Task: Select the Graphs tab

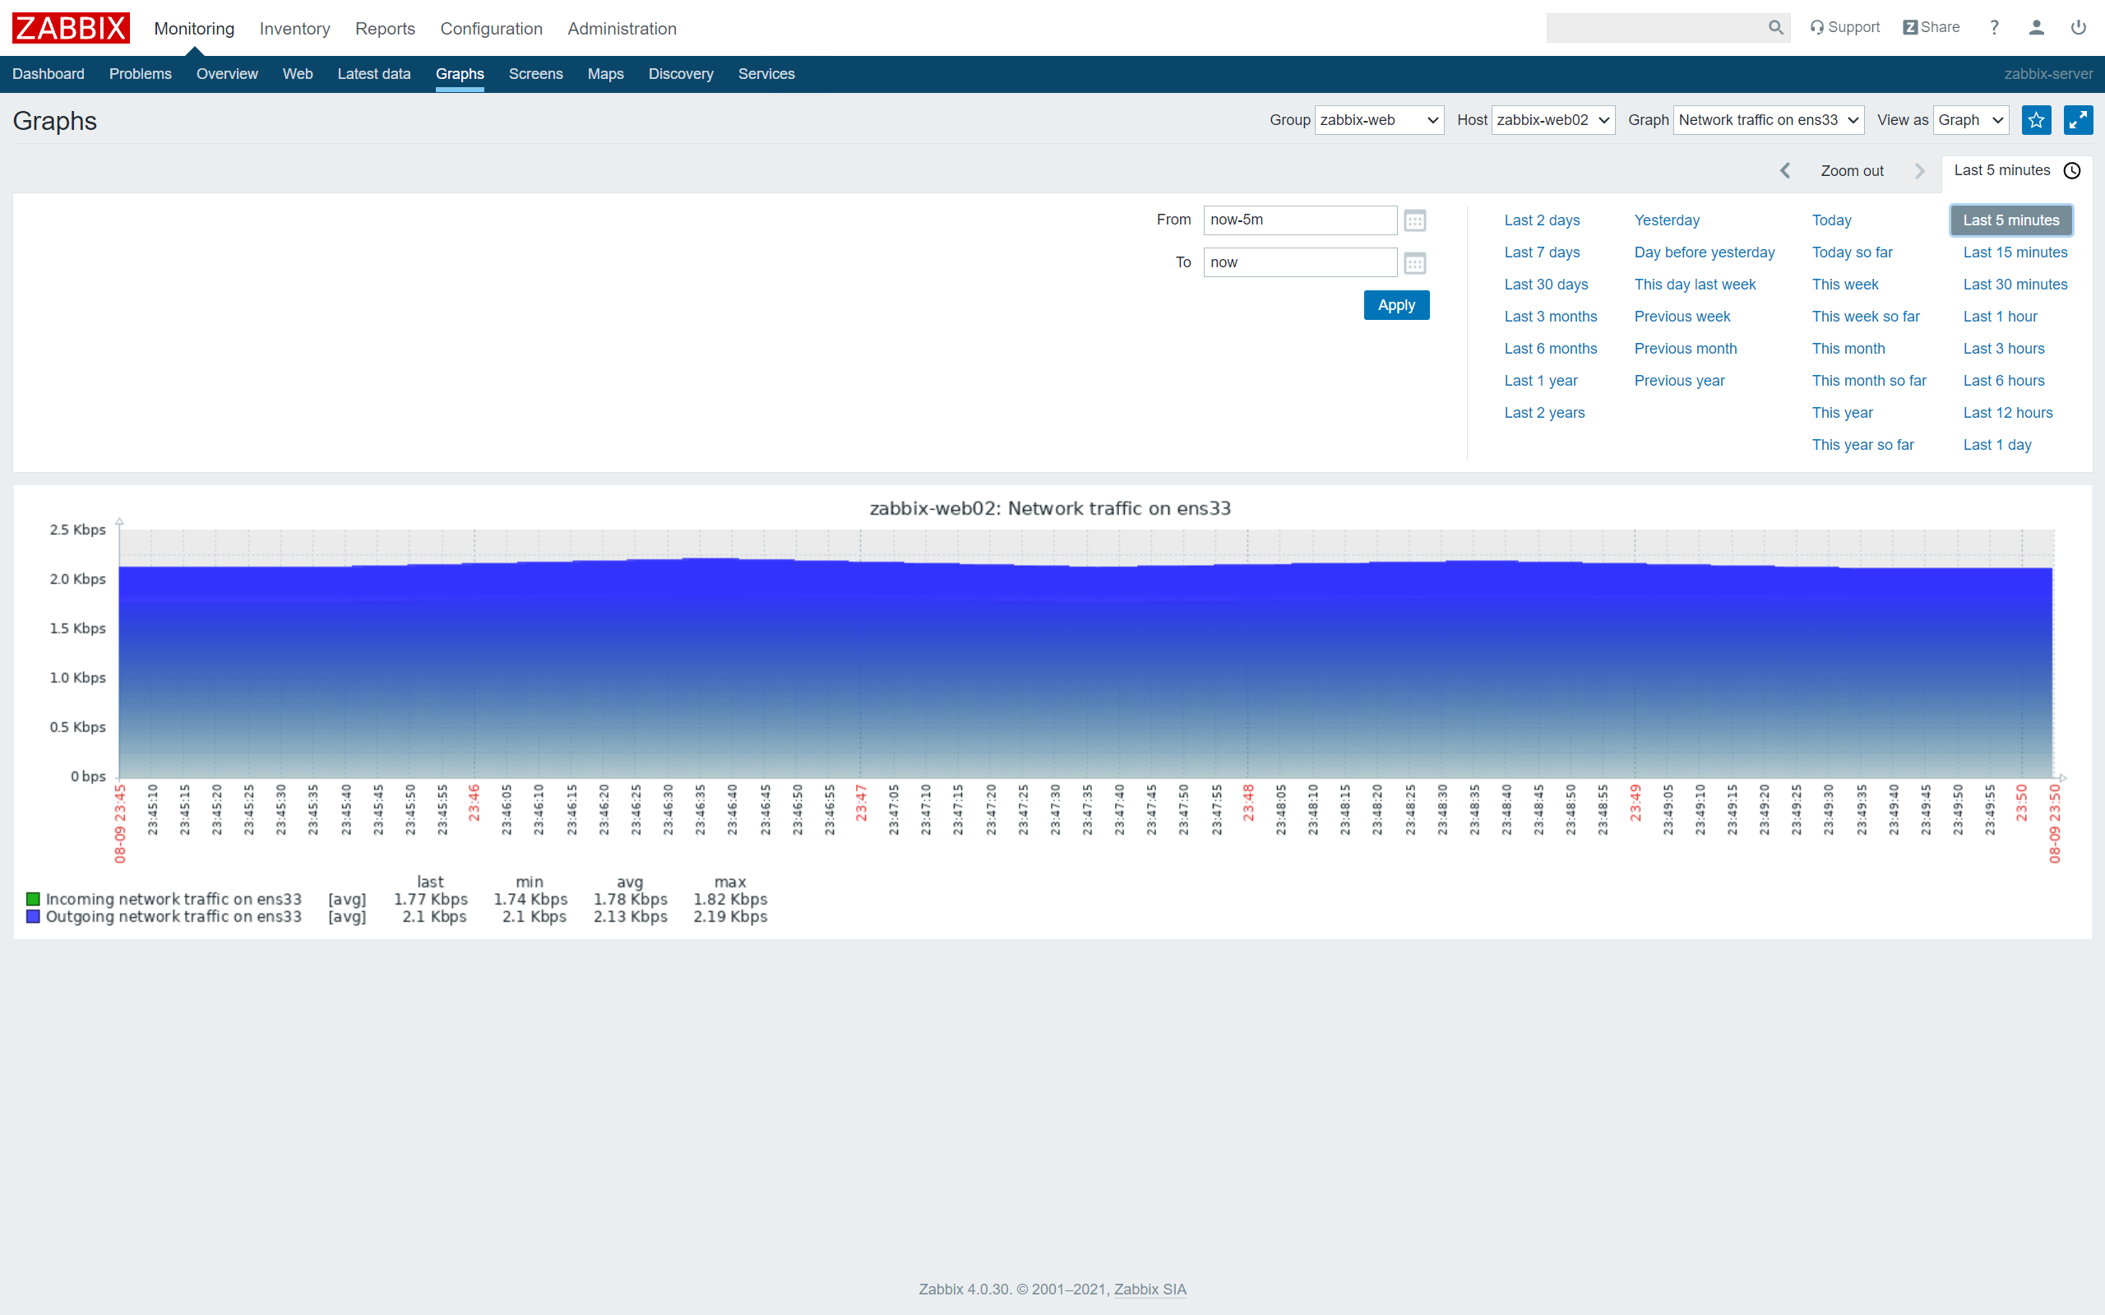Action: [460, 74]
